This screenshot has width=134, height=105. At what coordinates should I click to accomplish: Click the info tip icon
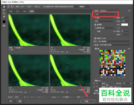[8, 6]
